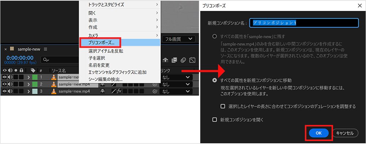Click parent pick whip of layer 2
This screenshot has width=366, height=152.
pyautogui.click(x=154, y=84)
